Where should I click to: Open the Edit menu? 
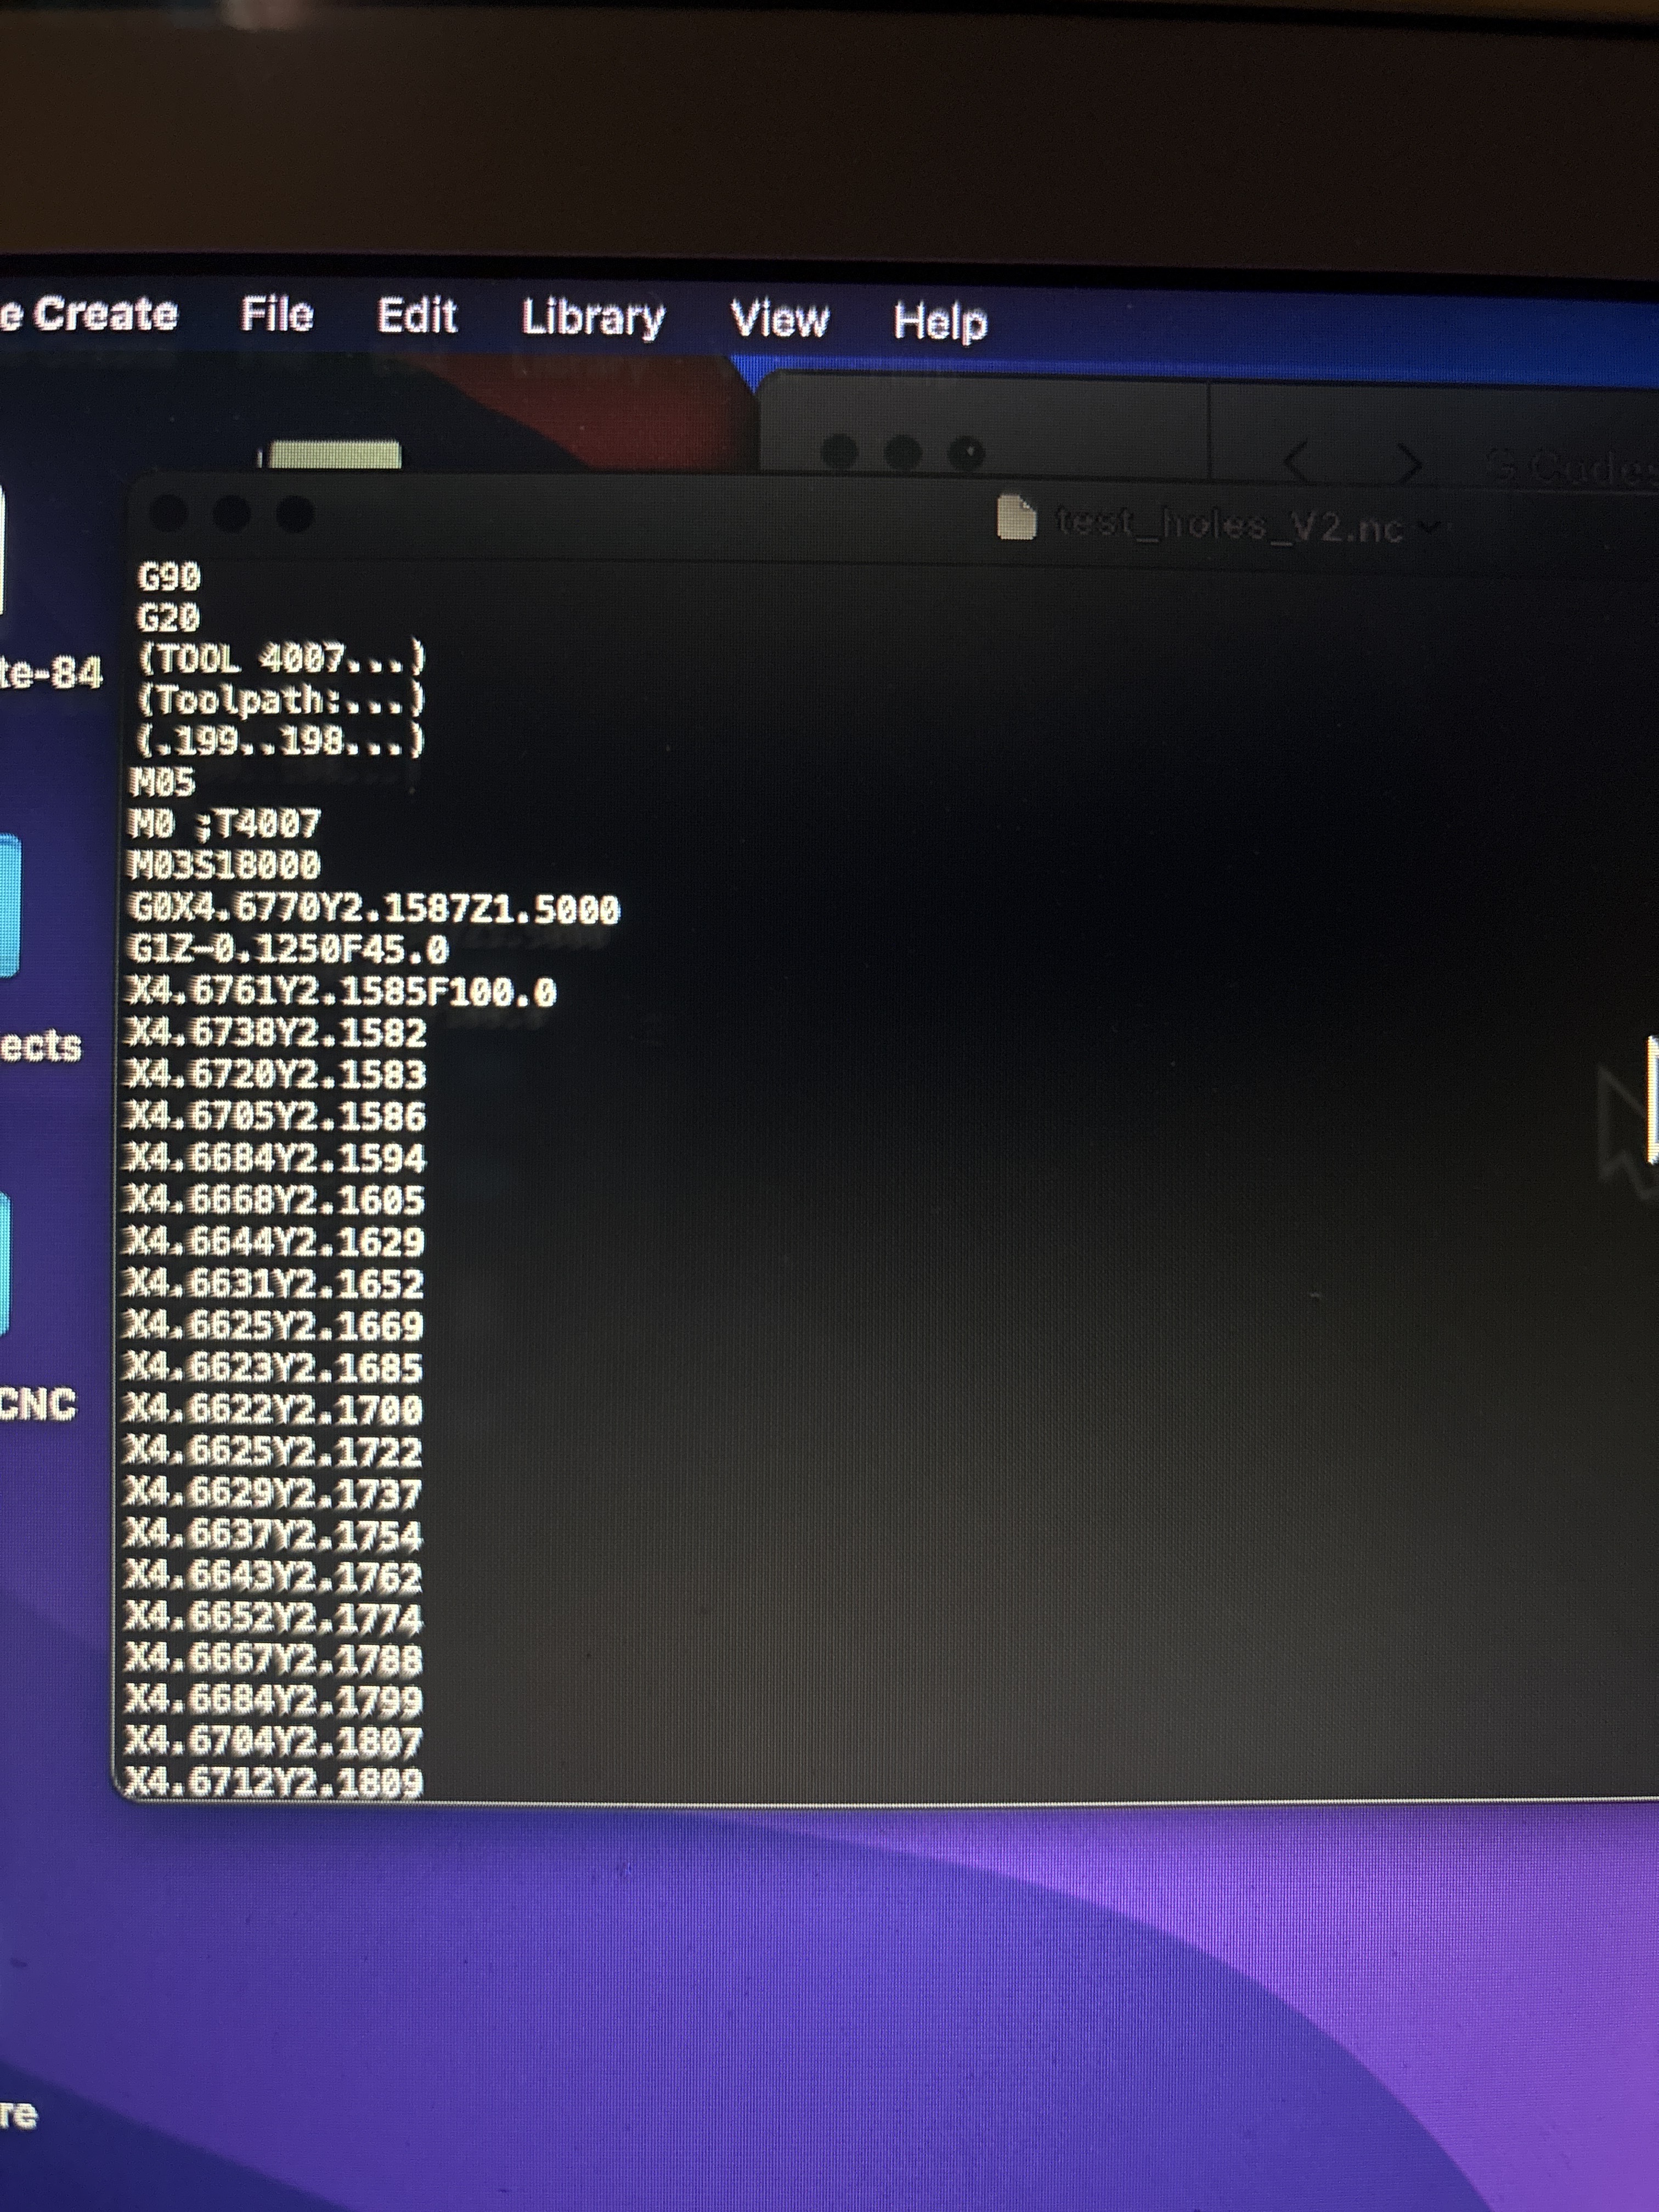(416, 316)
